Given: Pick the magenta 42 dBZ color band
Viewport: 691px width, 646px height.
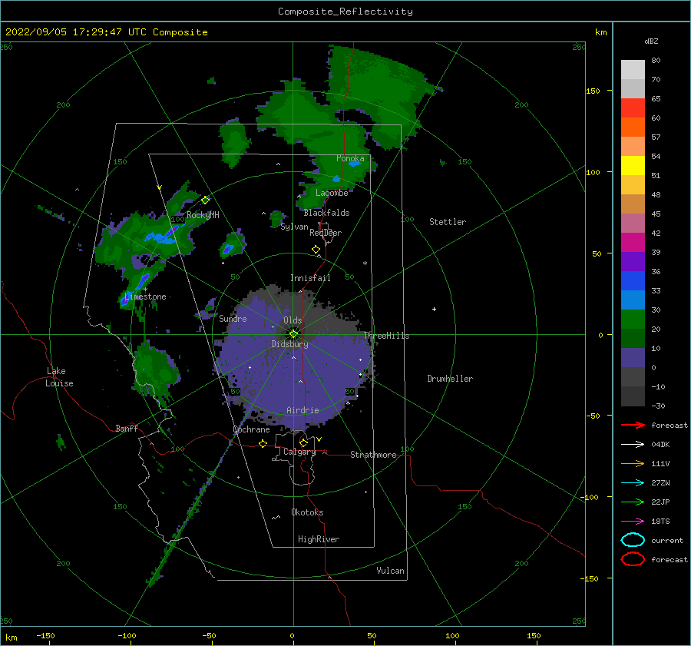Looking at the screenshot, I should (x=633, y=243).
